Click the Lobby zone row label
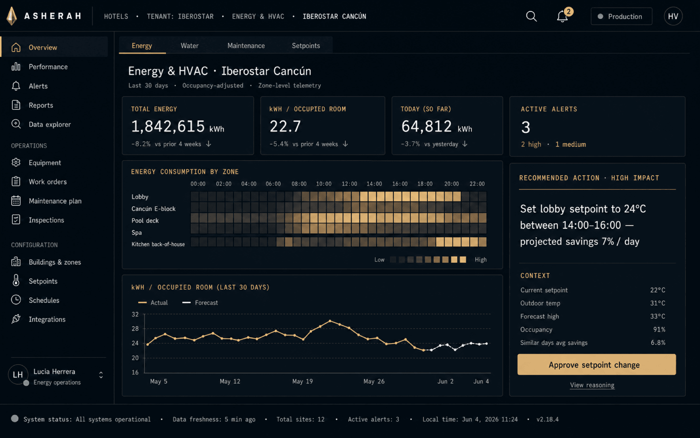This screenshot has width=700, height=438. pos(140,197)
